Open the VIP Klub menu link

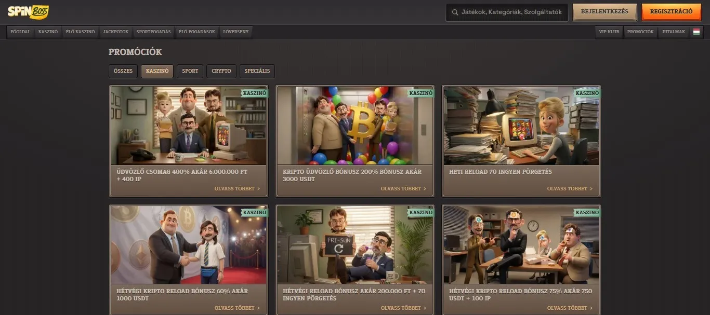click(x=609, y=32)
